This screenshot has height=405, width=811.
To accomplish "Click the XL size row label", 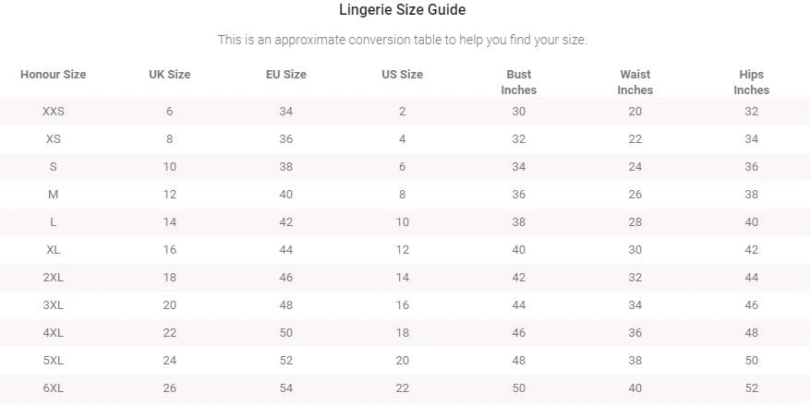I will (x=54, y=250).
